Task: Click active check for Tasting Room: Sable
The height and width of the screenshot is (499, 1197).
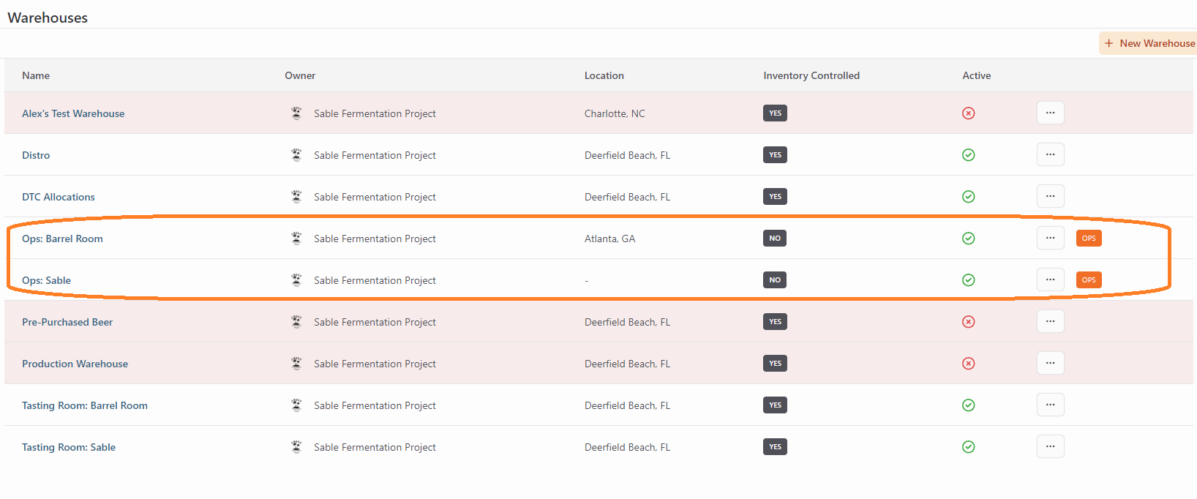Action: pyautogui.click(x=968, y=447)
